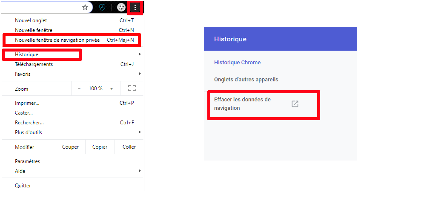Choose Quitter from the menu
This screenshot has height=221, width=421.
pos(72,186)
